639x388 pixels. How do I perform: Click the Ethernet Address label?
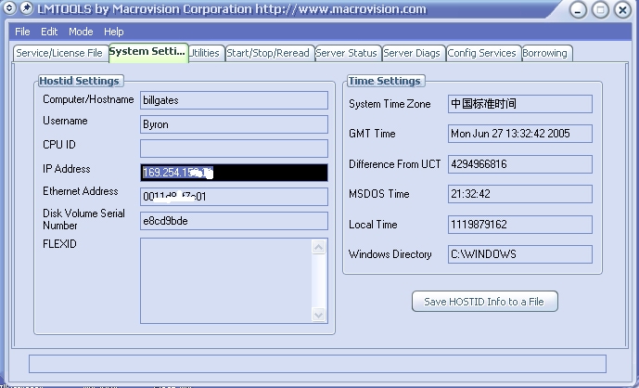tap(81, 191)
